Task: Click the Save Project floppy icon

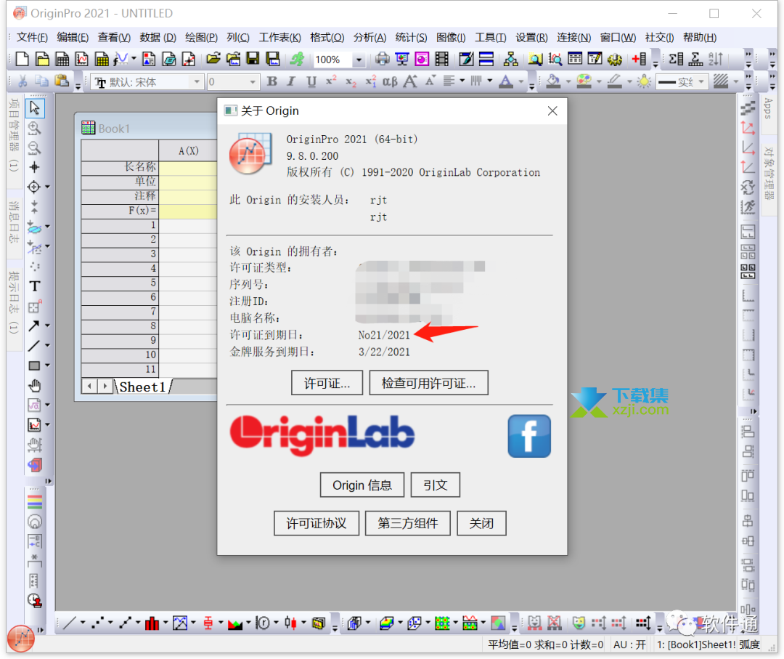Action: point(253,59)
